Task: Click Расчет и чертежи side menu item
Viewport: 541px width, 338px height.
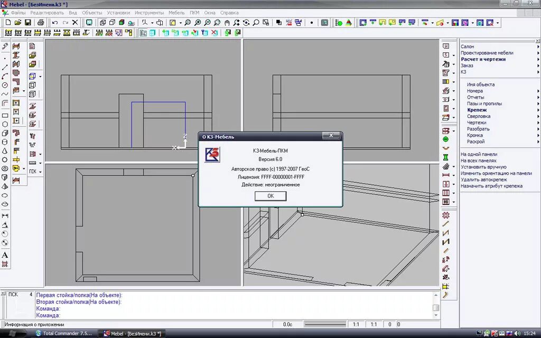Action: pos(483,59)
